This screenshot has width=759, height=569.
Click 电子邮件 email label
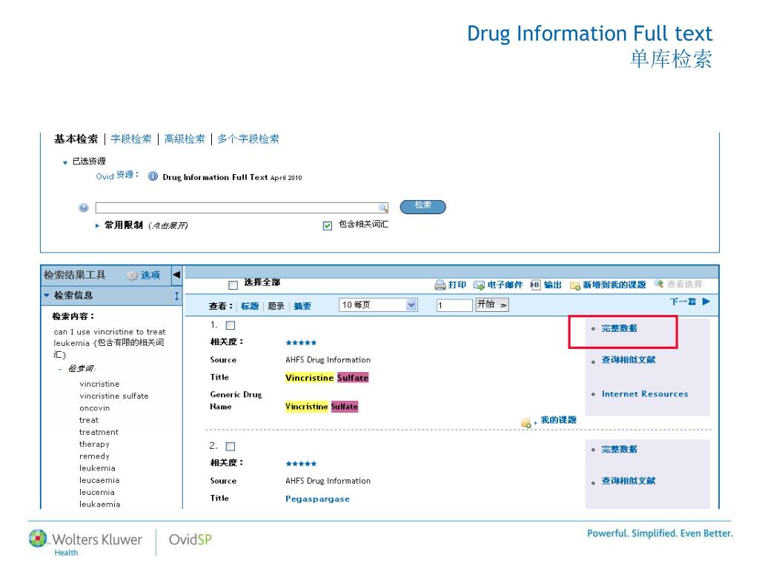pyautogui.click(x=505, y=285)
